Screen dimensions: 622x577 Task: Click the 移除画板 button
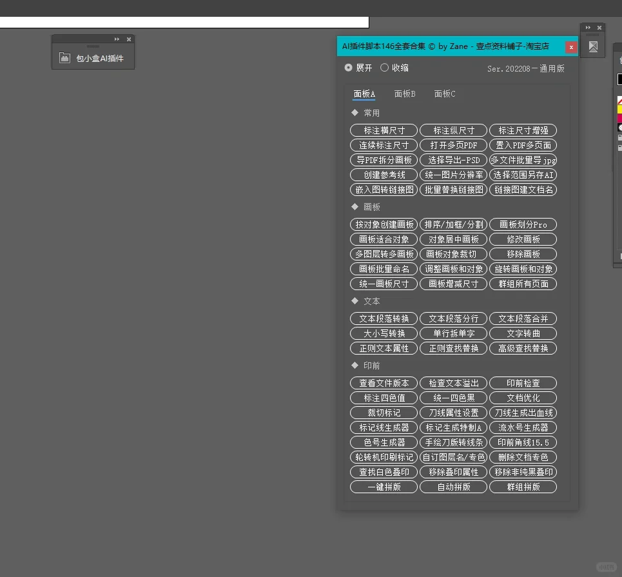click(523, 254)
